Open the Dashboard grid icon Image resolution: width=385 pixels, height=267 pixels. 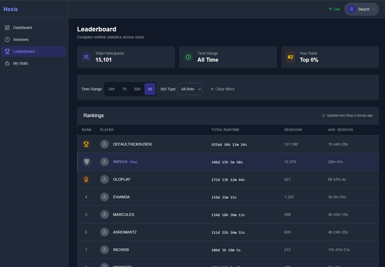[6, 27]
